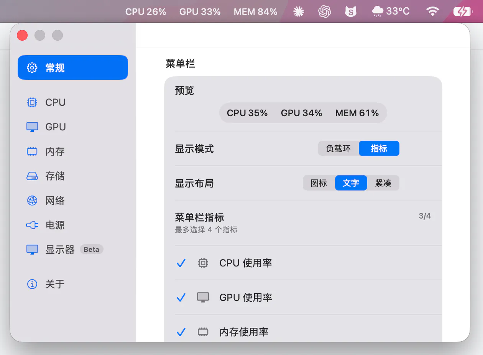Click the battery charging icon in menu bar

coord(462,12)
